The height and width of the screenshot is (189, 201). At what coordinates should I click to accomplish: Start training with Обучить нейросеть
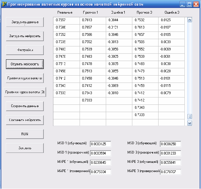[25, 64]
